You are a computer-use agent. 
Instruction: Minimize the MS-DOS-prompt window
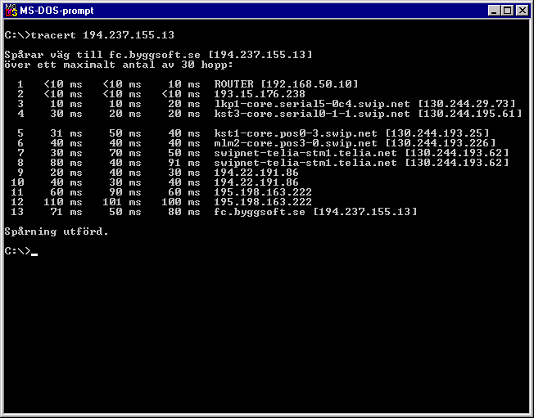tap(494, 11)
